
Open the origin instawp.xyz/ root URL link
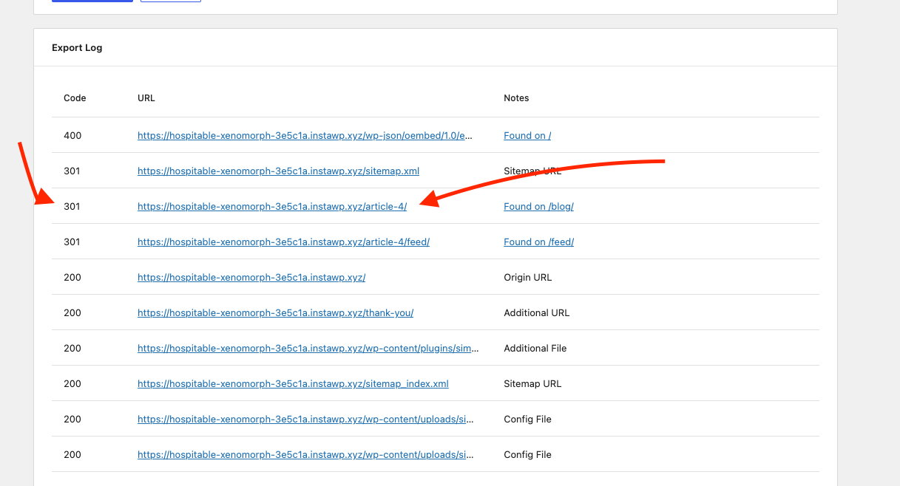pyautogui.click(x=251, y=277)
